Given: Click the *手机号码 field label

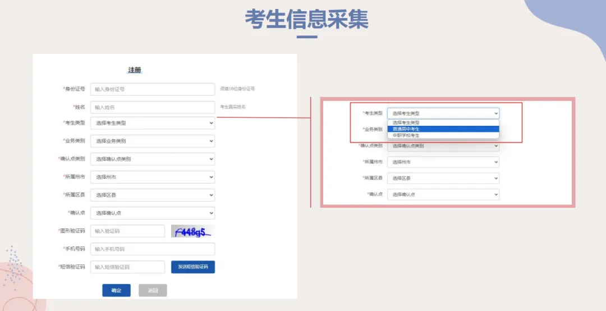Looking at the screenshot, I should point(74,249).
